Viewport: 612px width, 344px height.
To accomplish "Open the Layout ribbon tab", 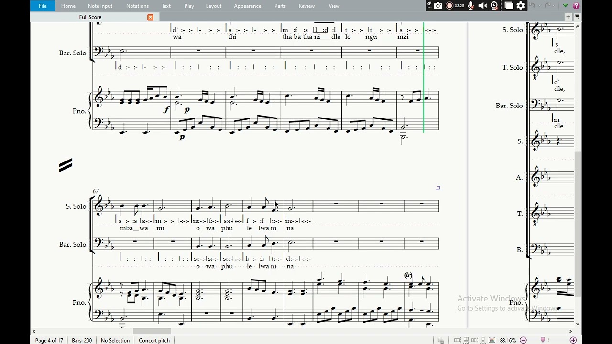I will click(213, 6).
